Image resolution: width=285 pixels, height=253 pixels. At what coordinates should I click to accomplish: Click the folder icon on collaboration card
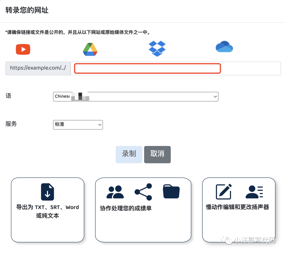point(171,191)
